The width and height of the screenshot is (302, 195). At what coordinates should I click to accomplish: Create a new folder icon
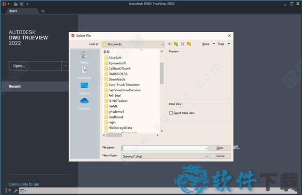pos(189,44)
